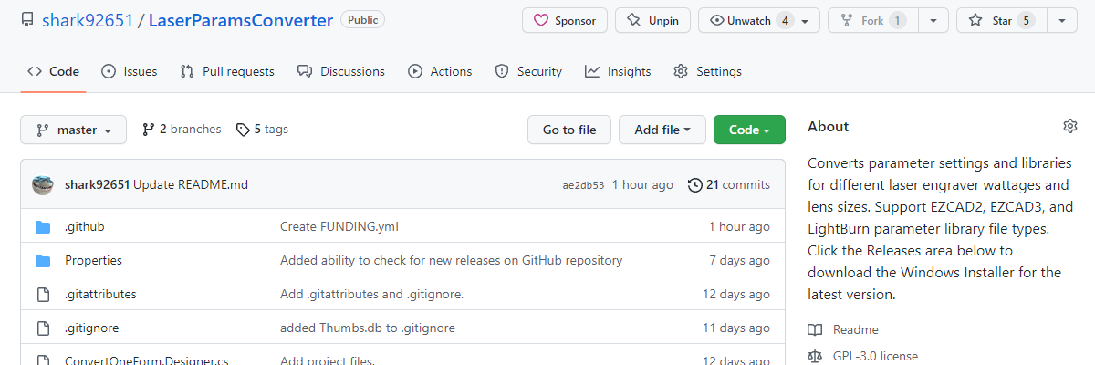Click the Unwatch count 4
The height and width of the screenshot is (365, 1095).
pyautogui.click(x=785, y=20)
